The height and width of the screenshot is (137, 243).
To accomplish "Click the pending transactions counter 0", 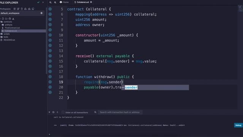I will (x=57, y=112).
